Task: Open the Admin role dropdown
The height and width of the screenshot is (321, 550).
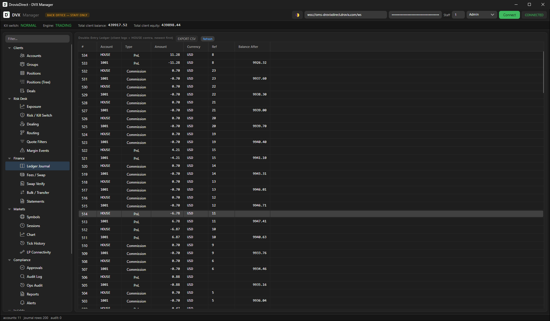Action: (x=482, y=15)
